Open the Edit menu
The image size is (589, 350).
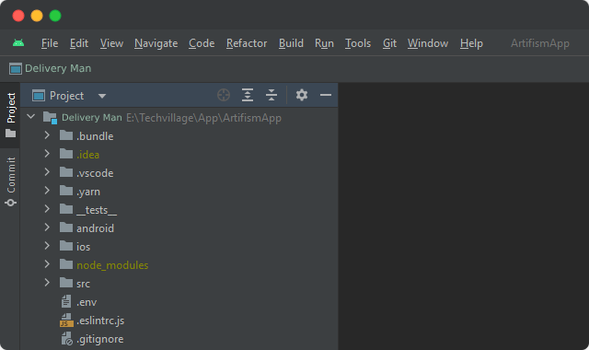tap(79, 43)
